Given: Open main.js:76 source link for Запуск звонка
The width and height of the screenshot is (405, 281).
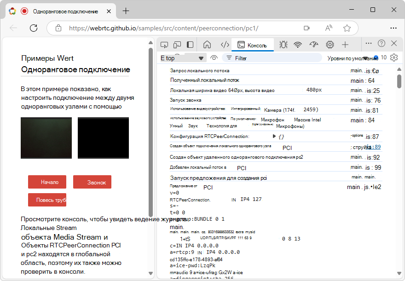Looking at the screenshot, I should tap(365, 100).
